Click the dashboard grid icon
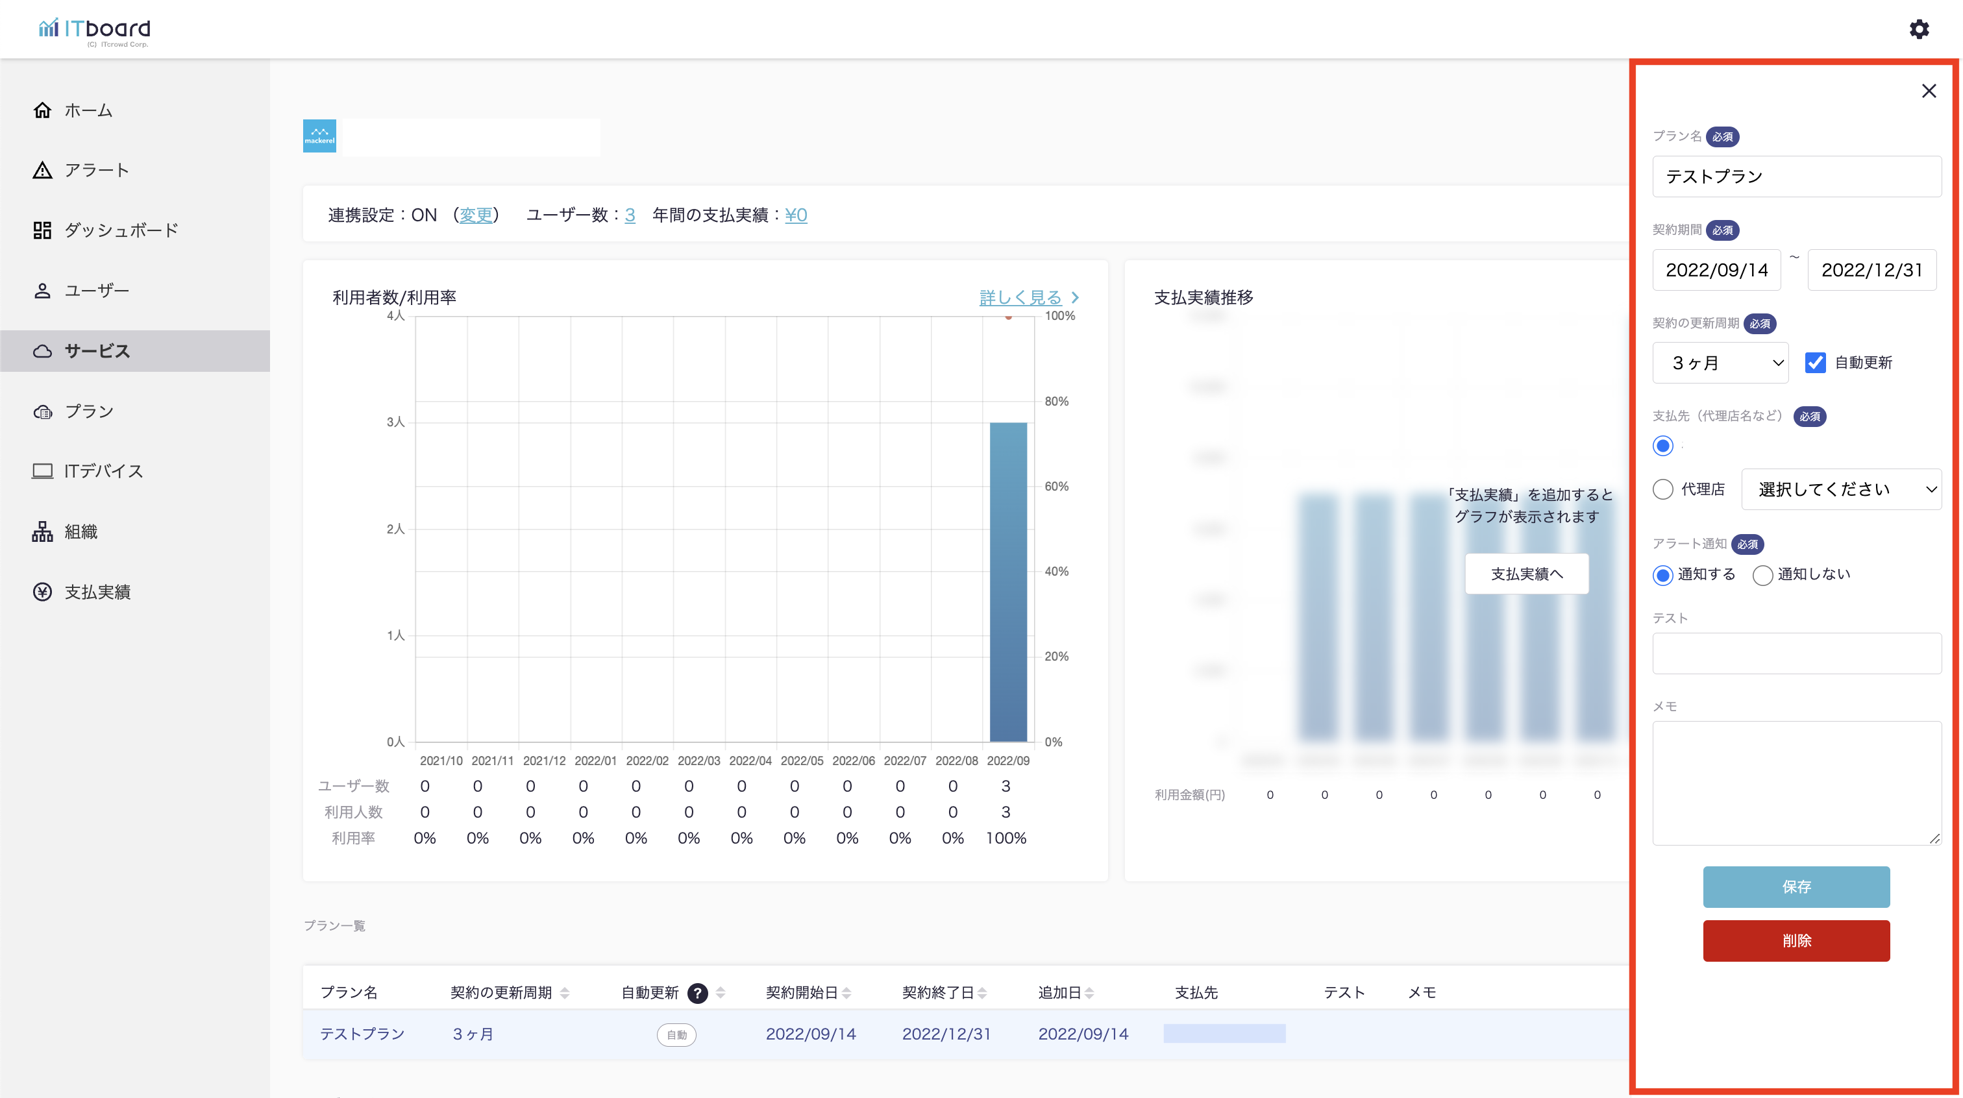The height and width of the screenshot is (1098, 1963). pos(43,230)
